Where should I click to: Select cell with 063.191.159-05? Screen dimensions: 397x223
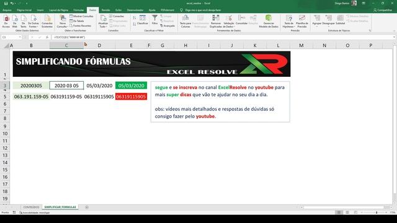click(31, 97)
